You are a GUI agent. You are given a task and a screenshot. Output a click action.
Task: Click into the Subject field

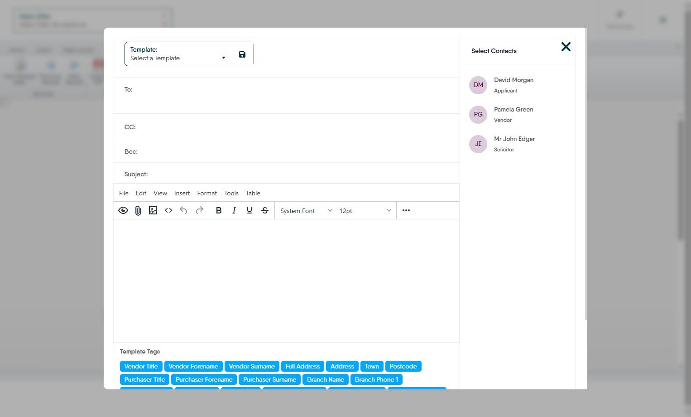pyautogui.click(x=286, y=174)
